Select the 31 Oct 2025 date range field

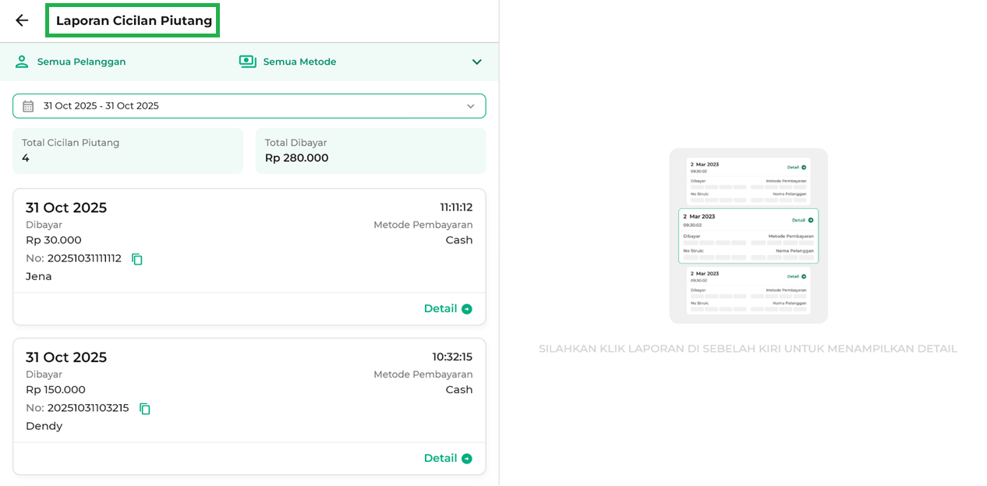pos(234,106)
